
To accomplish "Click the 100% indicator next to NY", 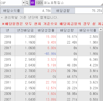I will (39, 3).
